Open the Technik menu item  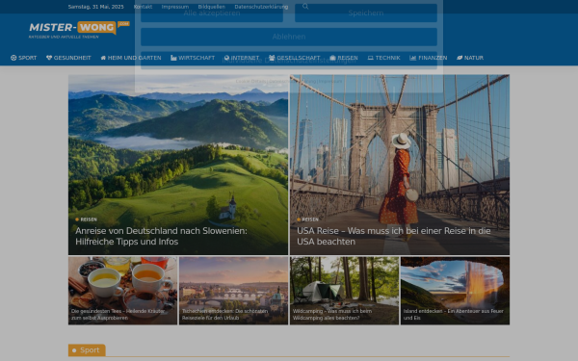[383, 58]
